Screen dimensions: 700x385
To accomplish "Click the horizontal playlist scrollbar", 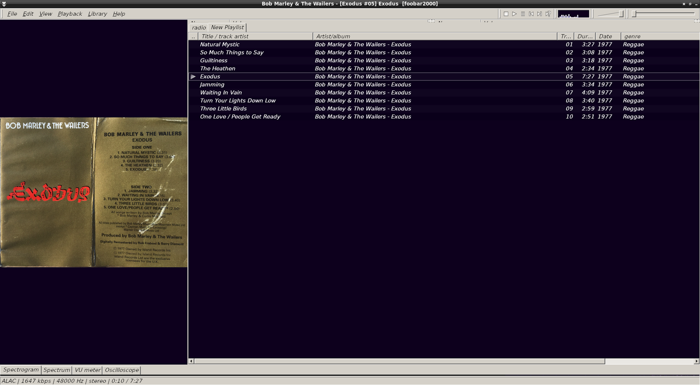I will point(399,361).
